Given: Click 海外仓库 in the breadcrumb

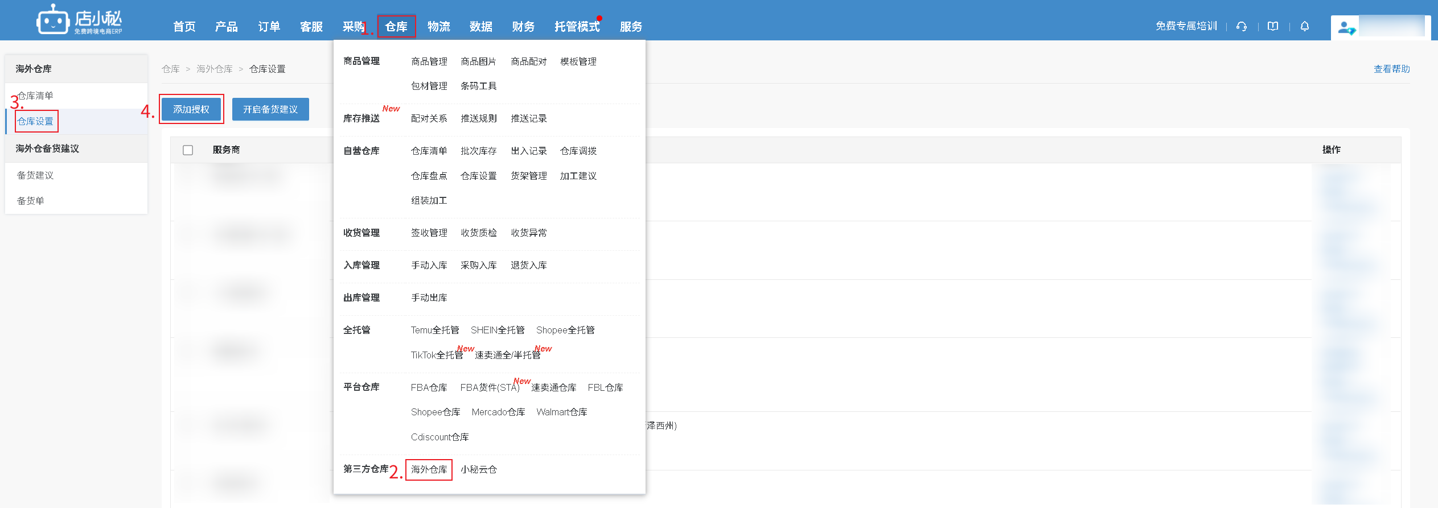Looking at the screenshot, I should pyautogui.click(x=215, y=69).
